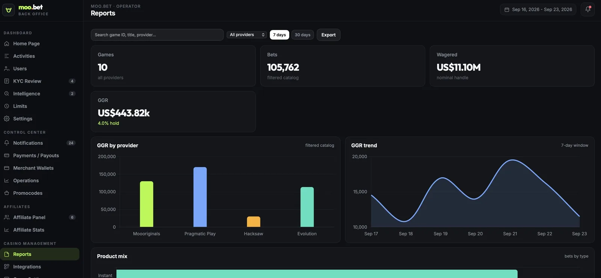Click the Notifications count badge 24
Image resolution: width=601 pixels, height=278 pixels.
pyautogui.click(x=71, y=143)
